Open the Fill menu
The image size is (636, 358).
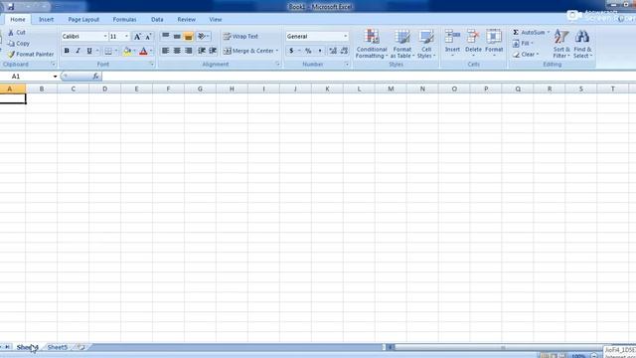click(x=523, y=44)
